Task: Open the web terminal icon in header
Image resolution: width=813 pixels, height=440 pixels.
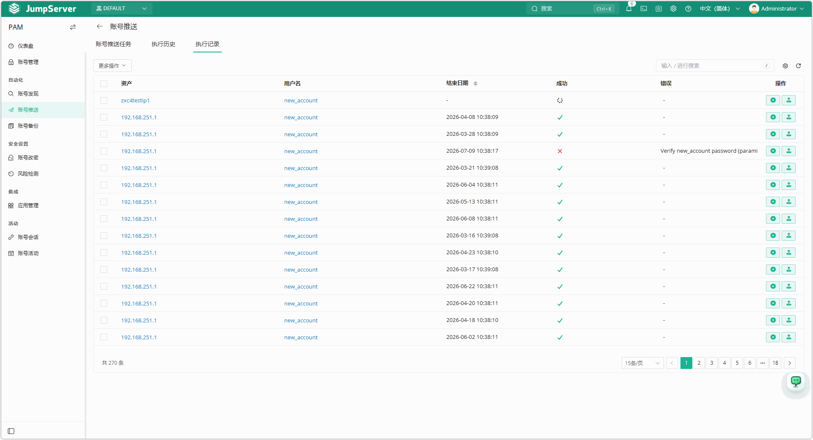Action: pos(644,8)
